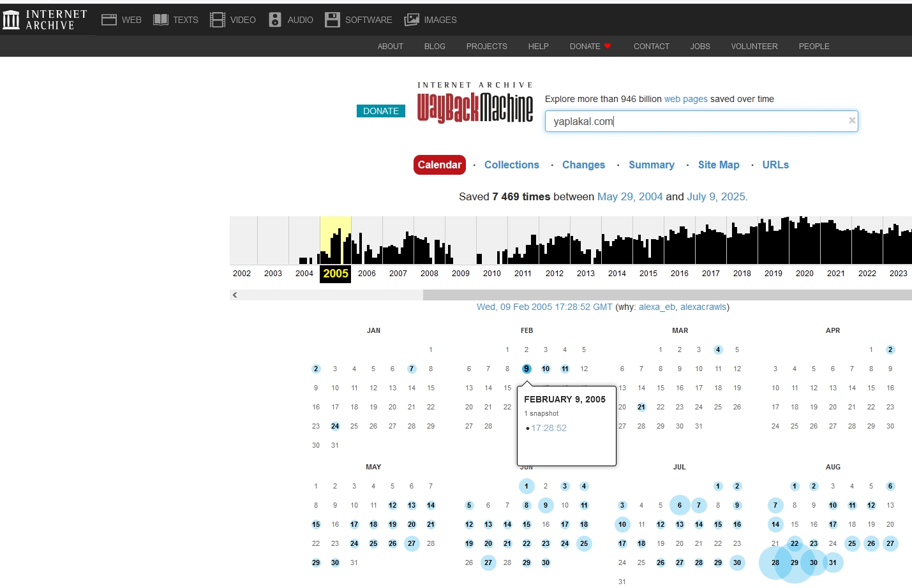
Task: Open the People menu item
Action: (814, 47)
